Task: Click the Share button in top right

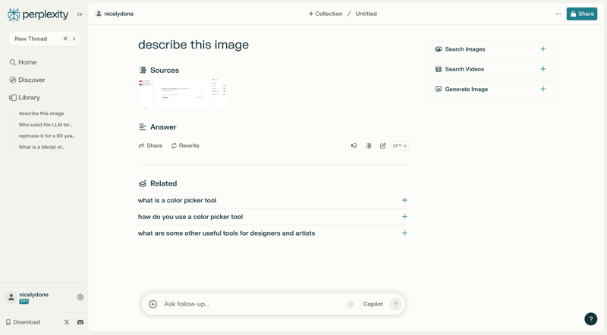Action: (582, 14)
